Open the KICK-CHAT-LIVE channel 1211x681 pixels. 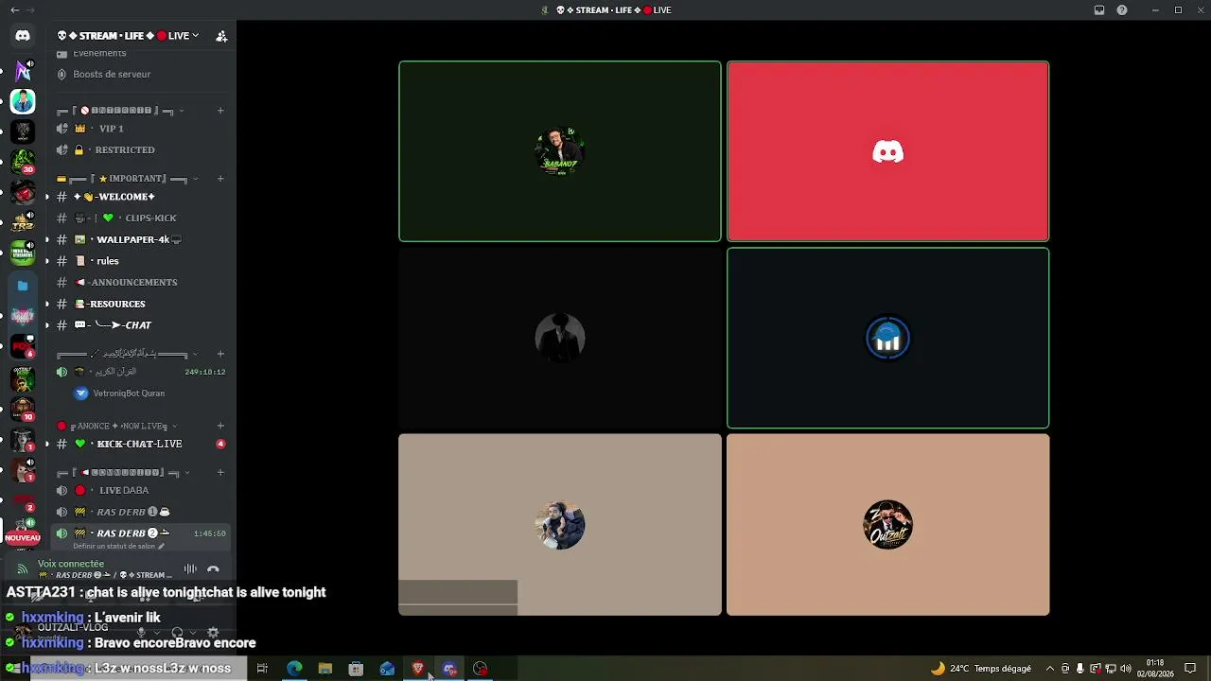pos(140,444)
